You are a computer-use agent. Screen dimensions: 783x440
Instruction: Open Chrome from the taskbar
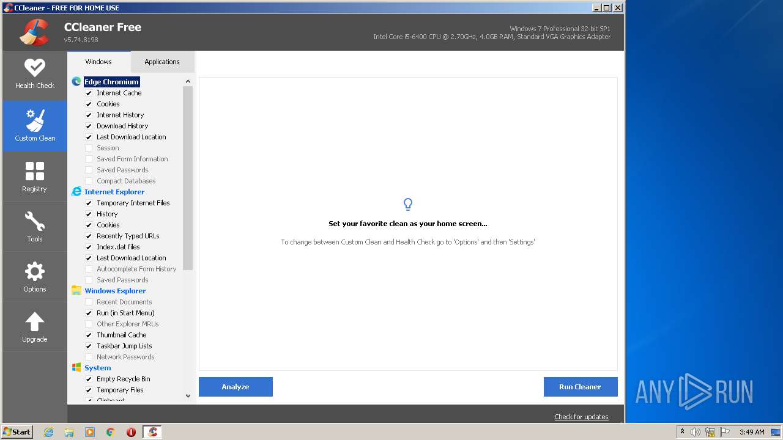click(x=111, y=432)
